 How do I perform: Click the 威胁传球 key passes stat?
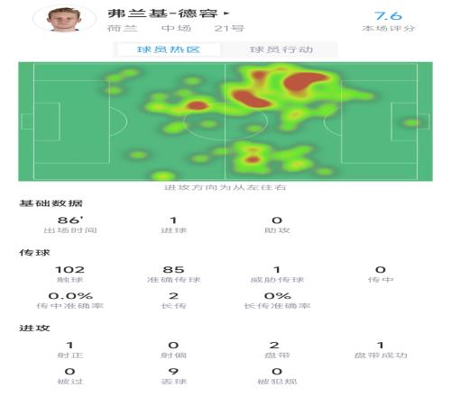click(277, 274)
